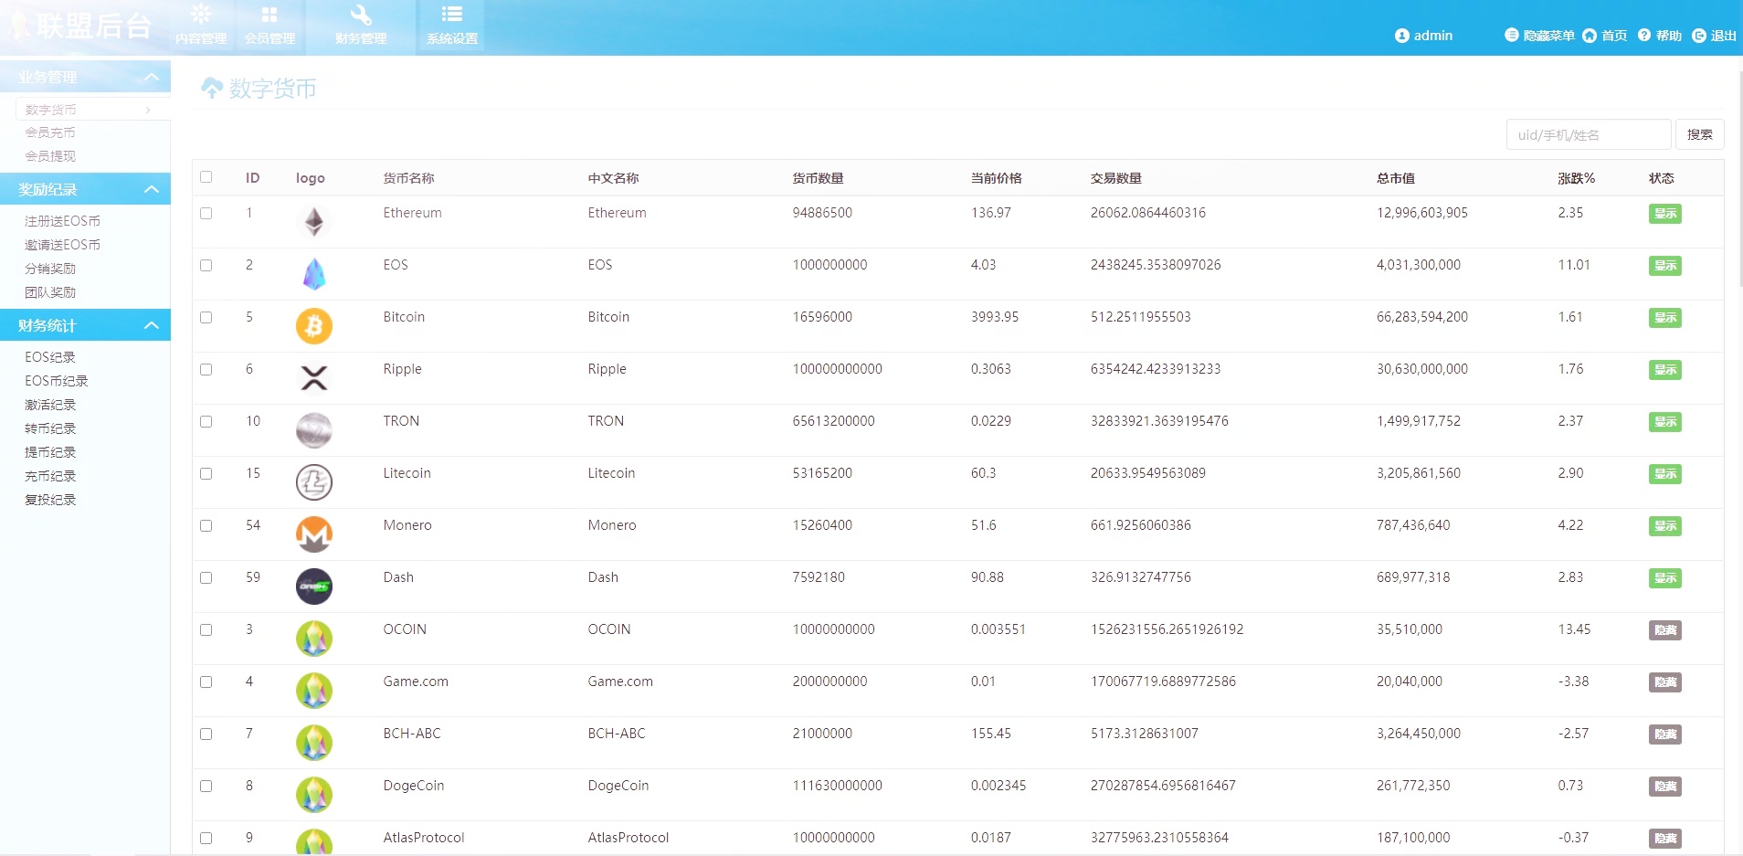
Task: Open the 财务管理 top menu
Action: click(361, 26)
